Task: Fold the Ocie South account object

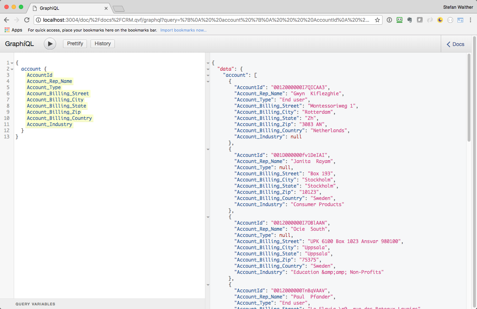Action: coord(208,217)
